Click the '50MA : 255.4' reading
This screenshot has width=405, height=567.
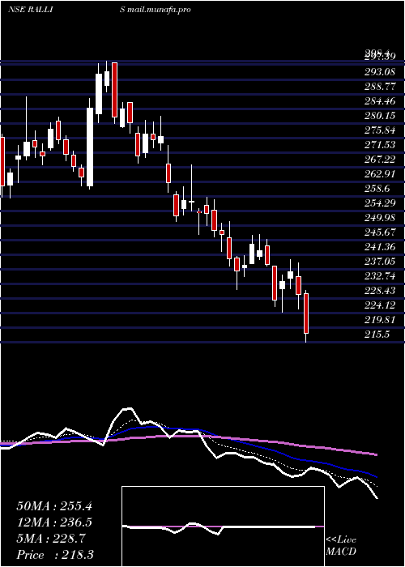click(x=54, y=506)
